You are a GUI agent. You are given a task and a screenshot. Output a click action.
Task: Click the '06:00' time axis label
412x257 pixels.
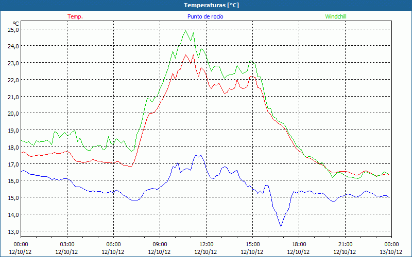pyautogui.click(x=113, y=245)
